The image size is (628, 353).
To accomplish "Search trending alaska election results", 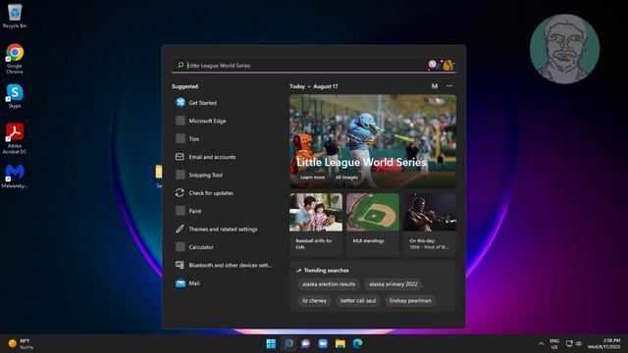I will pos(329,284).
